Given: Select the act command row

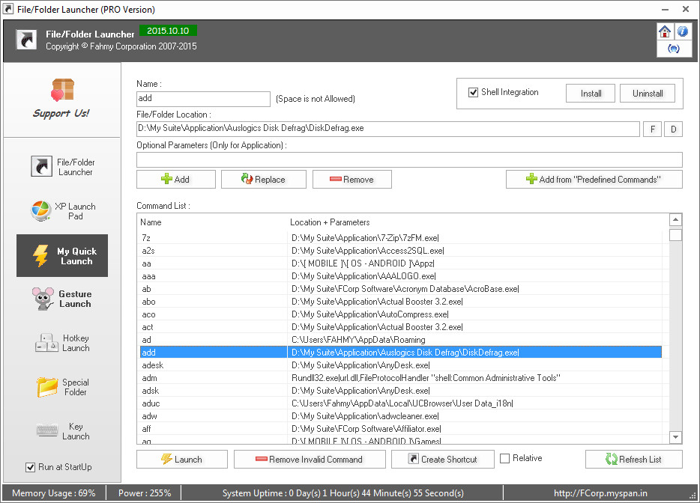Looking at the screenshot, I should pos(400,327).
